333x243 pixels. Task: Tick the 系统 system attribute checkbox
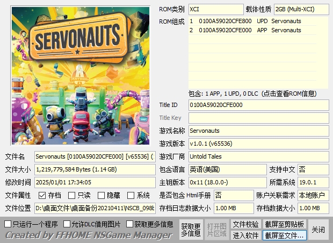tap(131, 195)
